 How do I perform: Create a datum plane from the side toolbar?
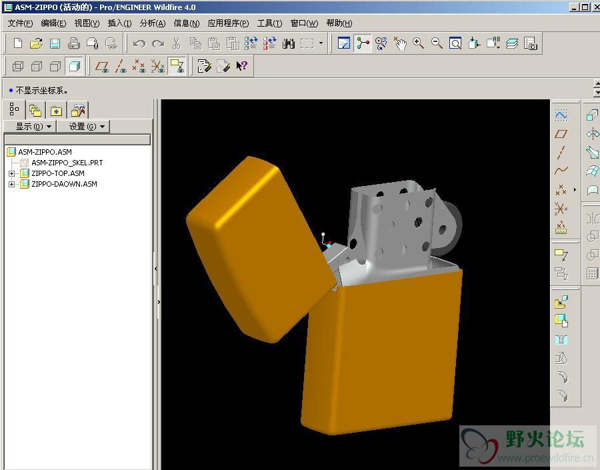pos(561,133)
